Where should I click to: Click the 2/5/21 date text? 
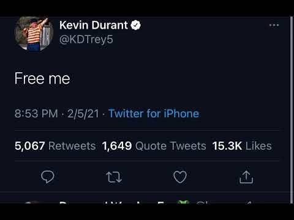click(x=83, y=114)
